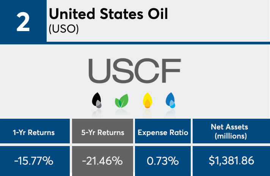The height and width of the screenshot is (176, 270).
Task: Click the black oil drop icon
Action: 97,101
